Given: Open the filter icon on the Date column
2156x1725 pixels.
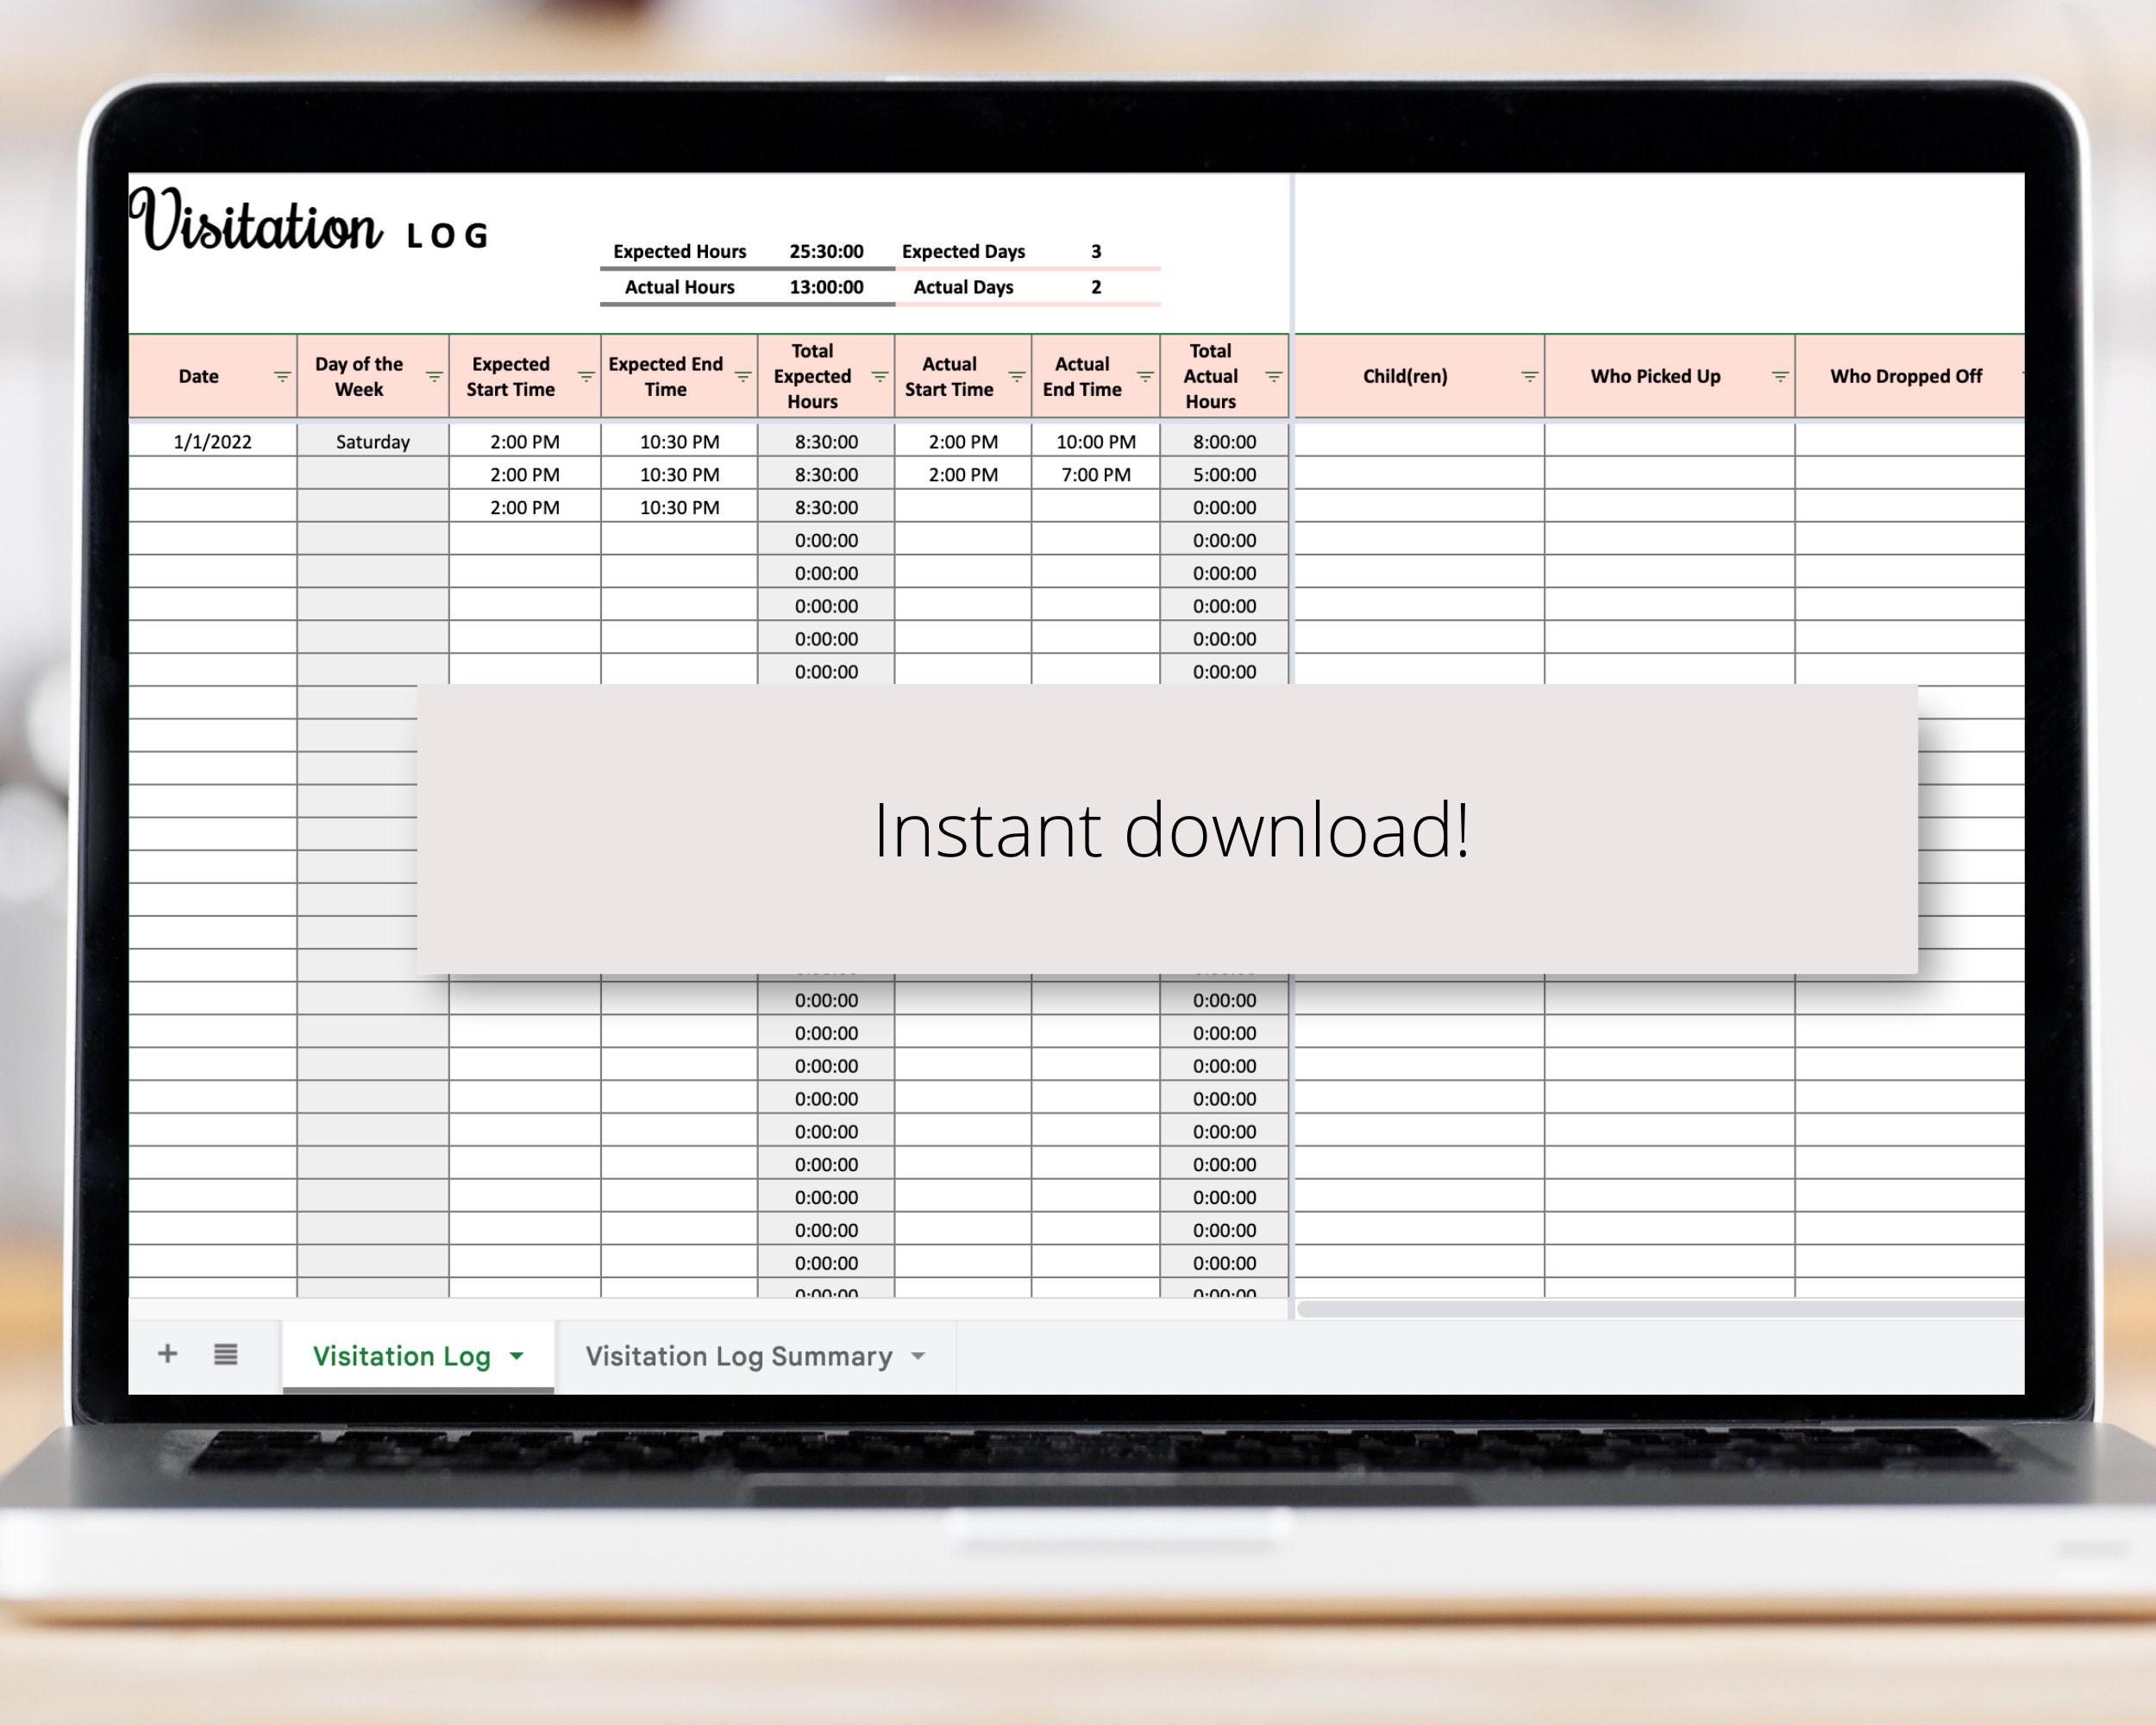Looking at the screenshot, I should 281,377.
